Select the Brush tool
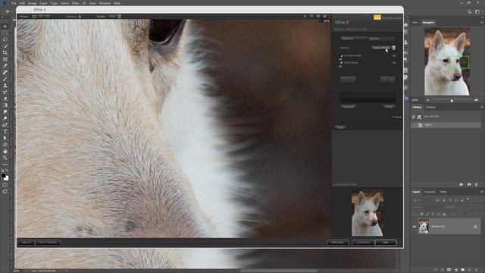Viewport: 485px width, 273px height. [x=5, y=79]
